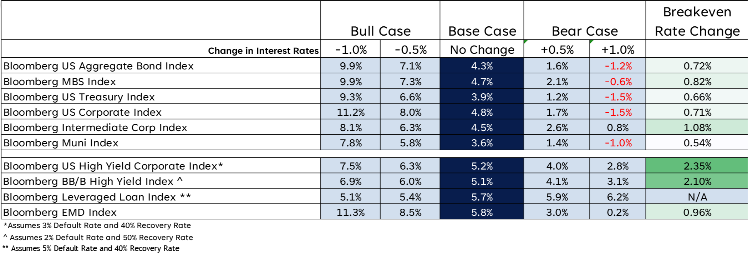The width and height of the screenshot is (748, 260).
Task: Click the 3% Default Rate footnote text
Action: (97, 225)
